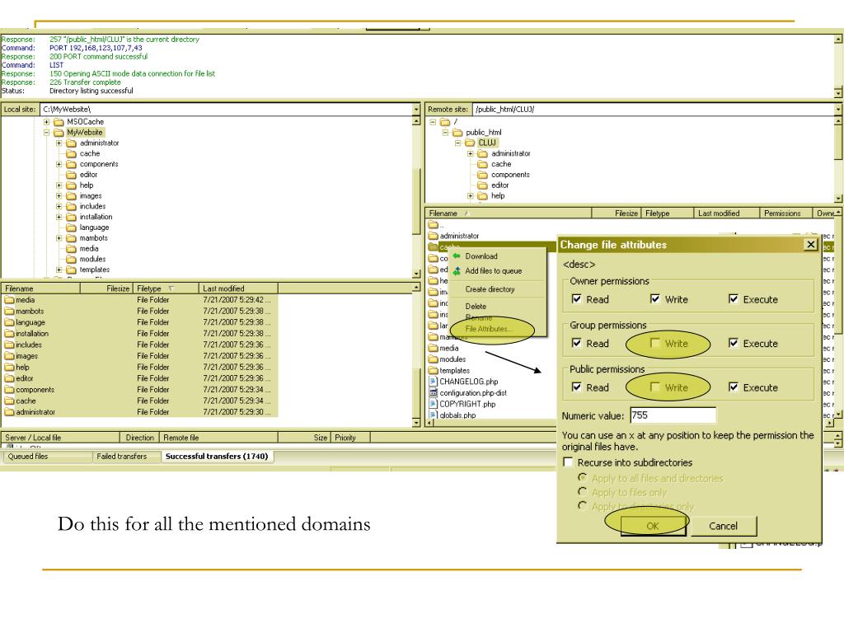This screenshot has height=633, width=844.
Task: Click the Add files to queue icon
Action: [x=457, y=270]
